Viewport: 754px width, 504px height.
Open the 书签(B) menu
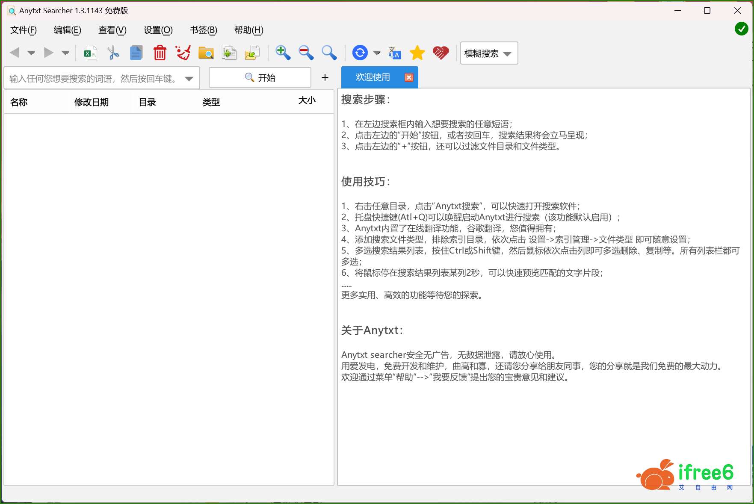[x=203, y=30]
